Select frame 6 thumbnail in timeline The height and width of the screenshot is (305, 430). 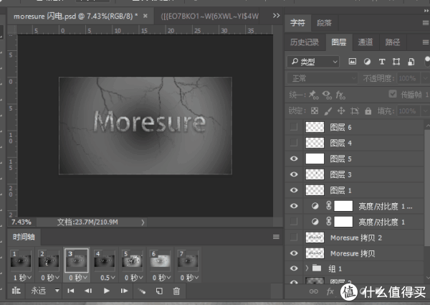point(159,261)
